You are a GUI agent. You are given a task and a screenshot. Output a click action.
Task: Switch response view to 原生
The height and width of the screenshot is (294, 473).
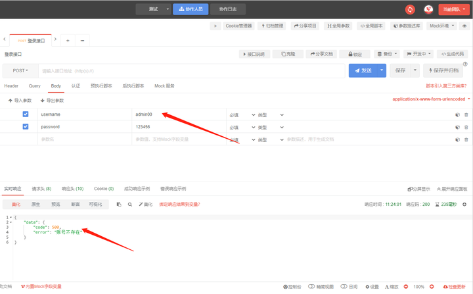pos(36,205)
